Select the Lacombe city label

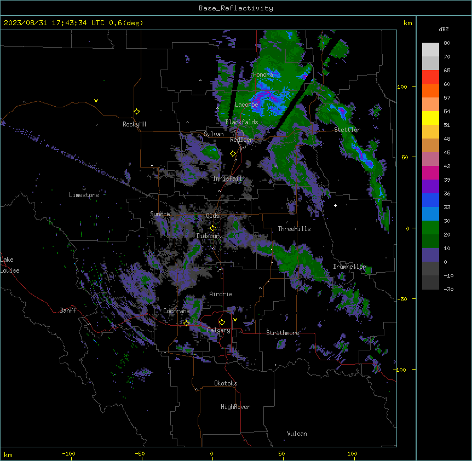(x=246, y=105)
